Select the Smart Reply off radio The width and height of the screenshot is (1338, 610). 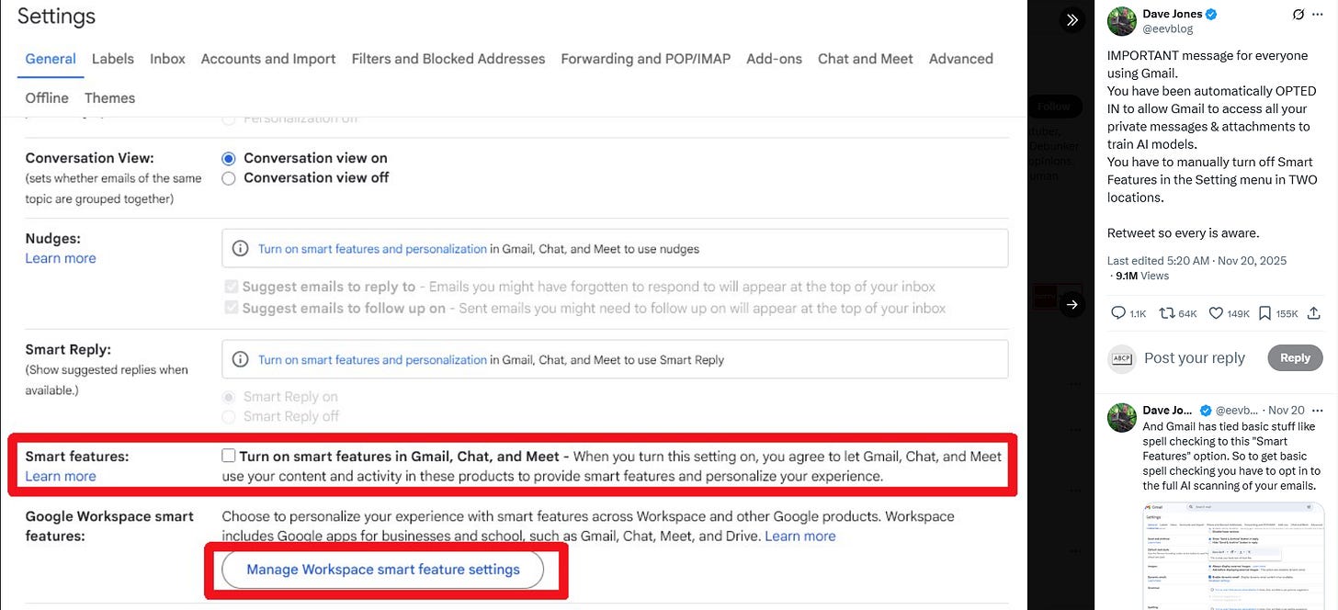click(229, 416)
